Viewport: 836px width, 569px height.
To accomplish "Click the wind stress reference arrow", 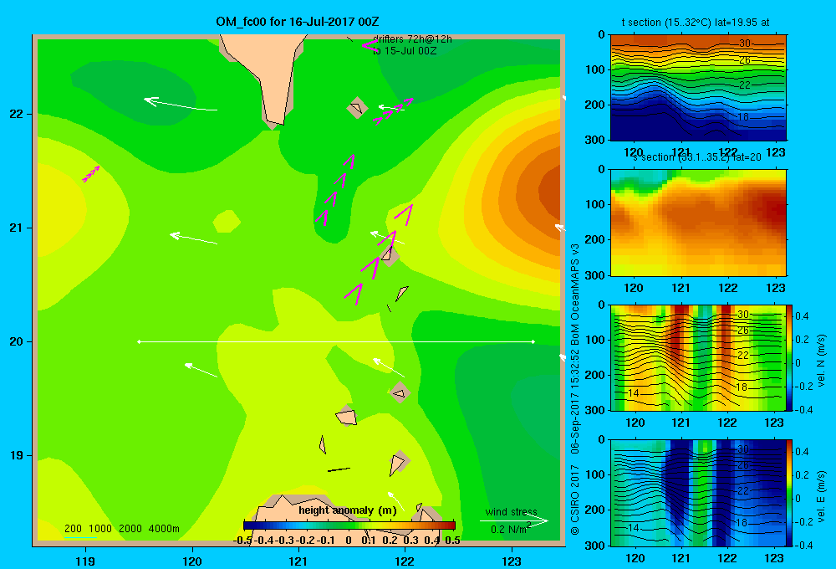I will [x=513, y=521].
